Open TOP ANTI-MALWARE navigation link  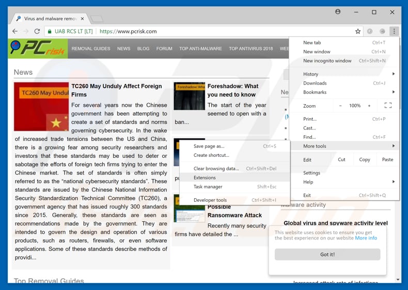pyautogui.click(x=200, y=49)
